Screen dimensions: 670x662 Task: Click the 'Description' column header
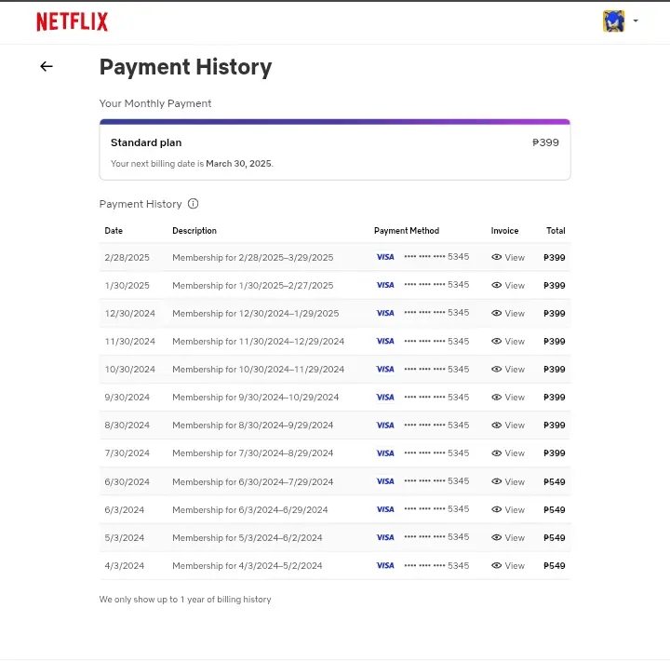tap(194, 231)
